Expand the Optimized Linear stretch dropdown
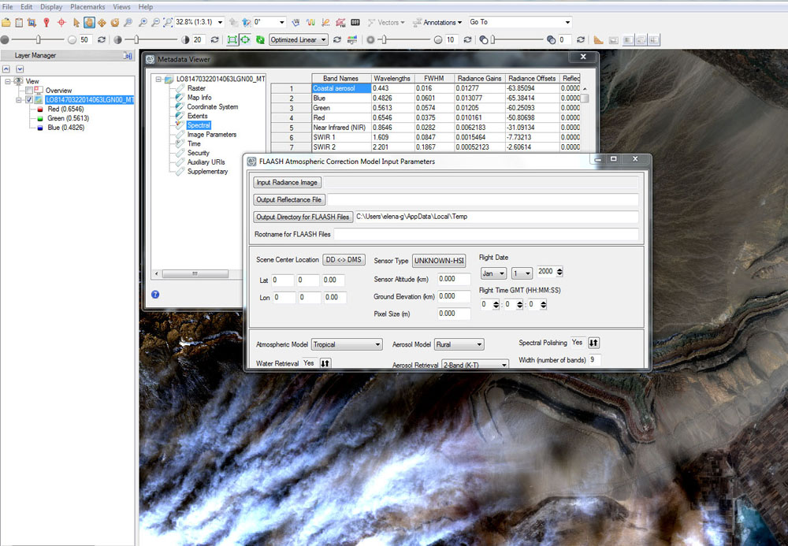Image resolution: width=788 pixels, height=546 pixels. tap(299, 39)
